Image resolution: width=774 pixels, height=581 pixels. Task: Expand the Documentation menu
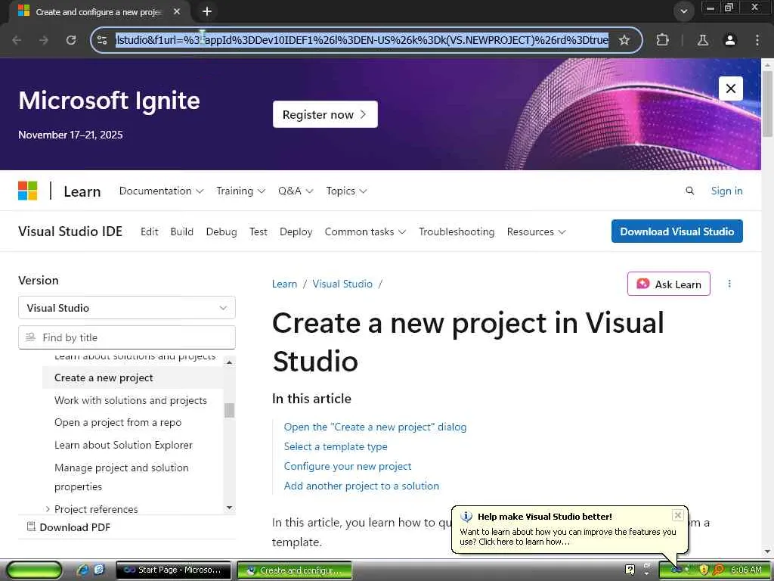(161, 191)
